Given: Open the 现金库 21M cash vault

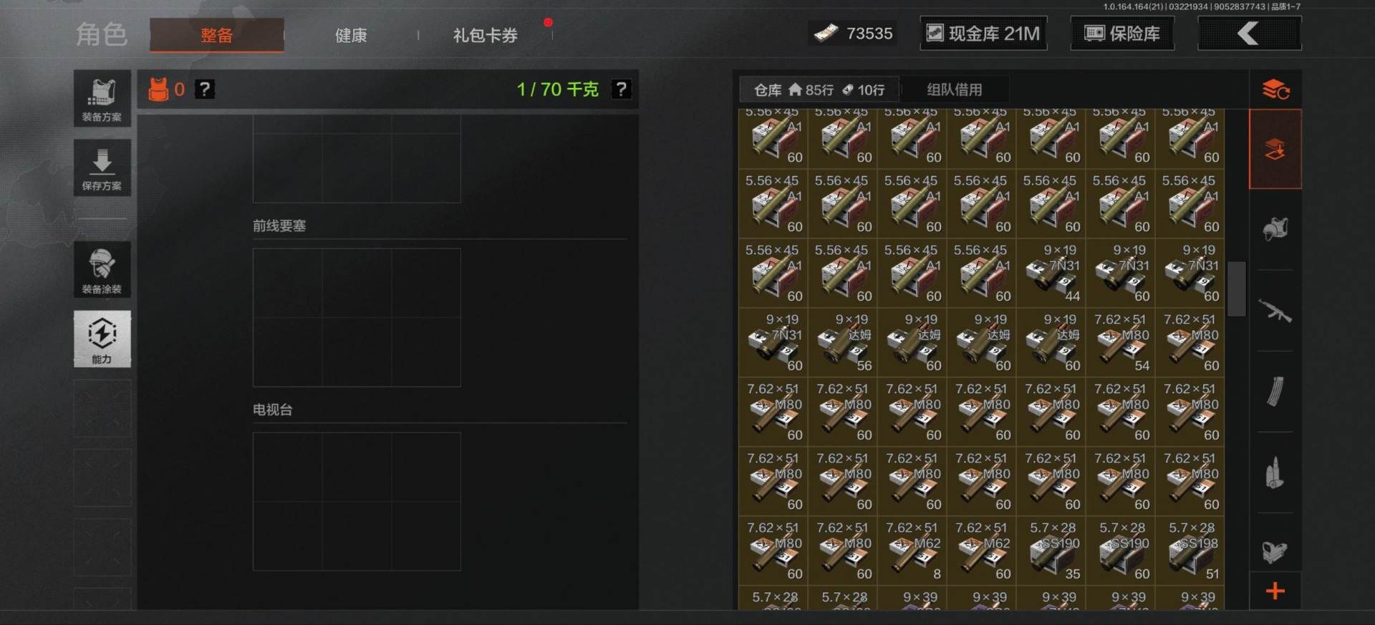Looking at the screenshot, I should click(x=983, y=34).
